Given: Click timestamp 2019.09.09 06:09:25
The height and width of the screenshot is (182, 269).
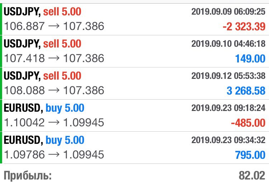Looking at the screenshot, I should coord(228,12).
